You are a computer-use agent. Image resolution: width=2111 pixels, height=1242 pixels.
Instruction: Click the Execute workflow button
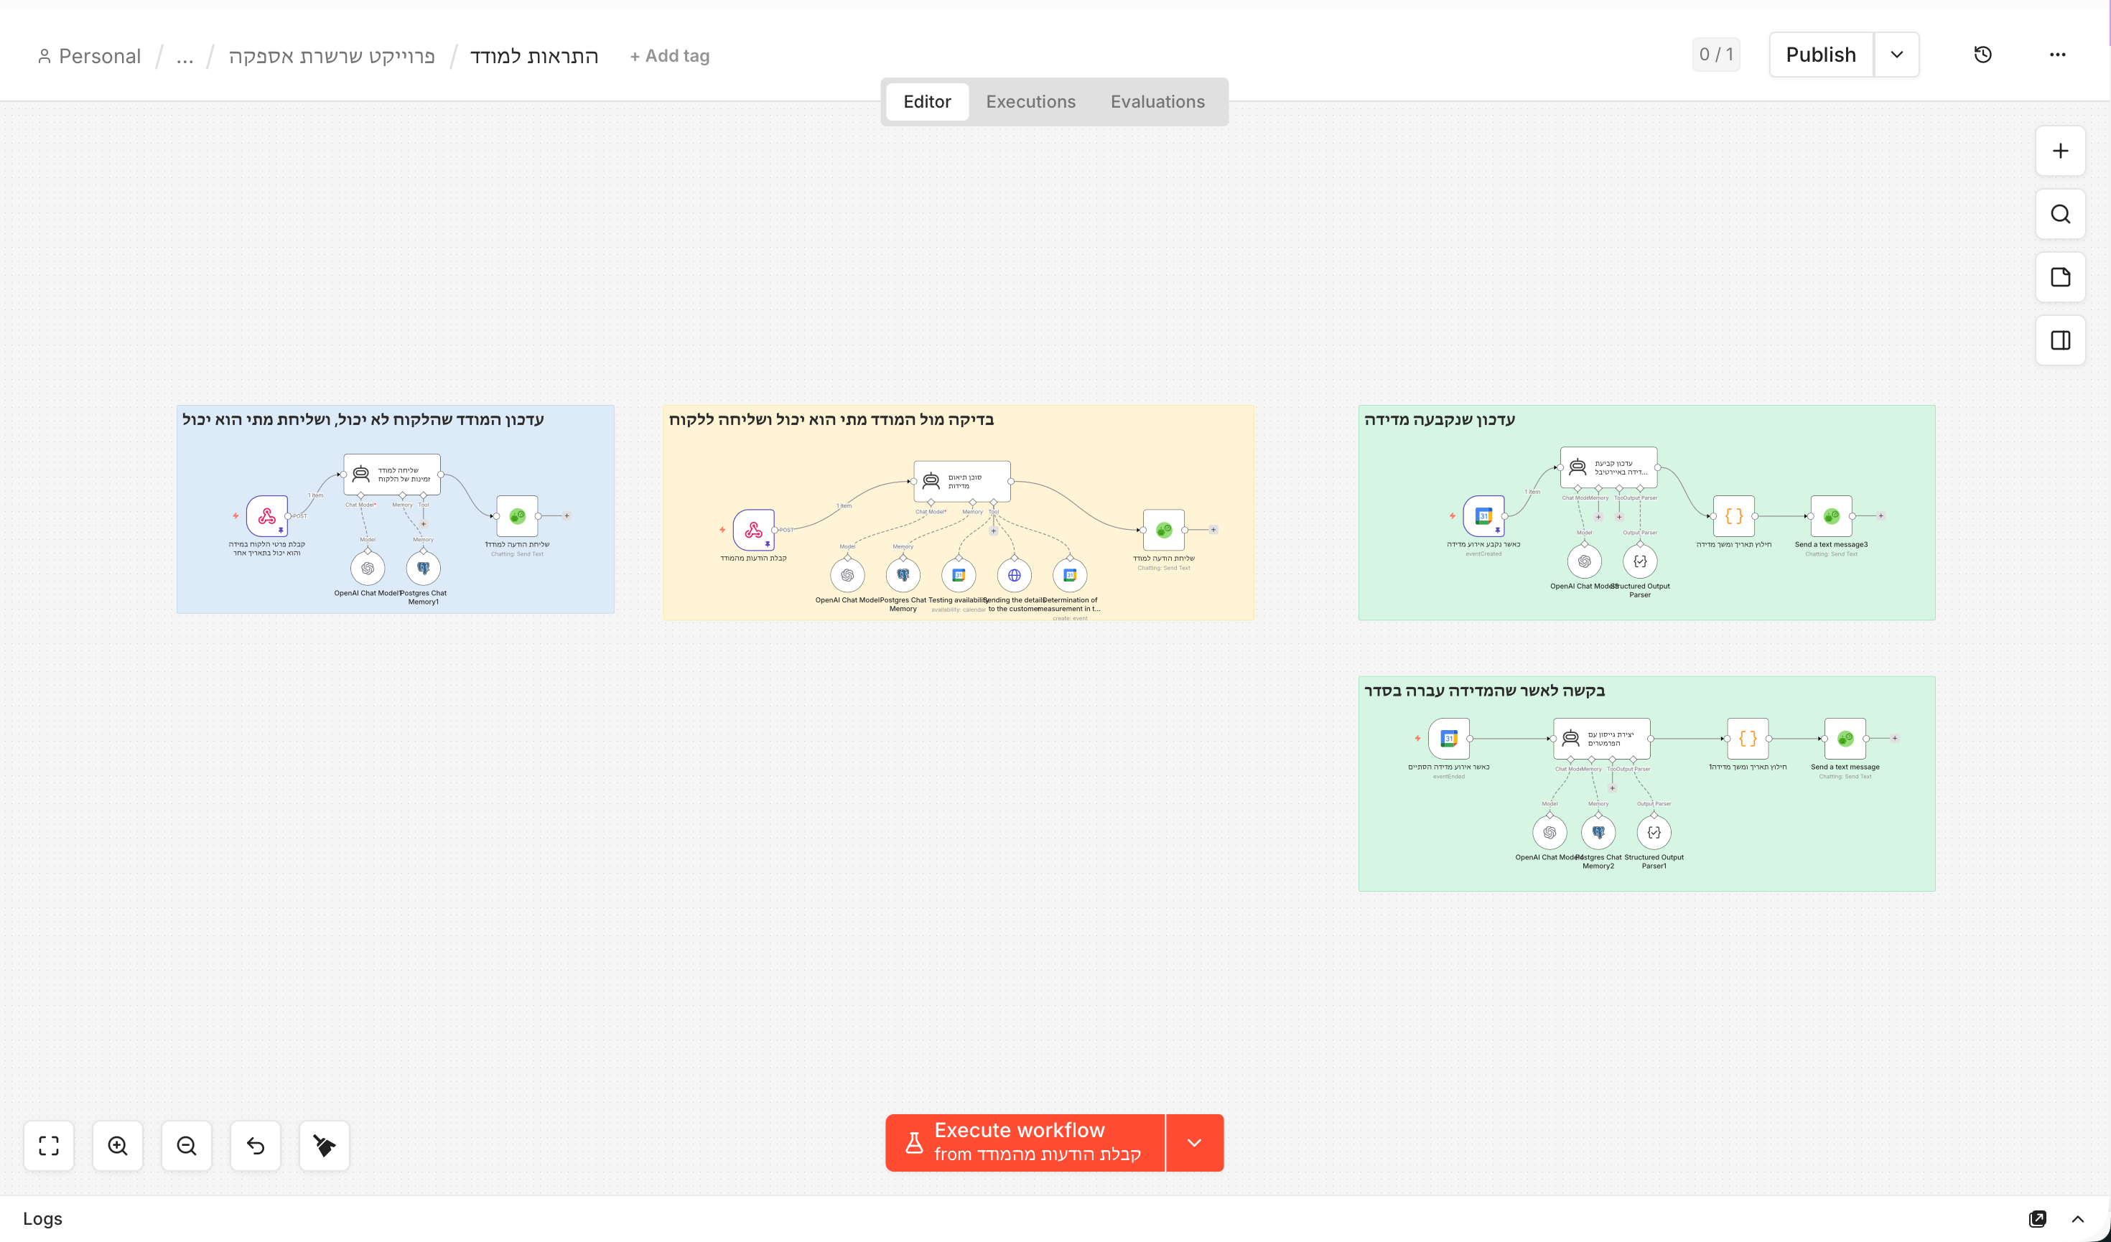(x=1025, y=1142)
